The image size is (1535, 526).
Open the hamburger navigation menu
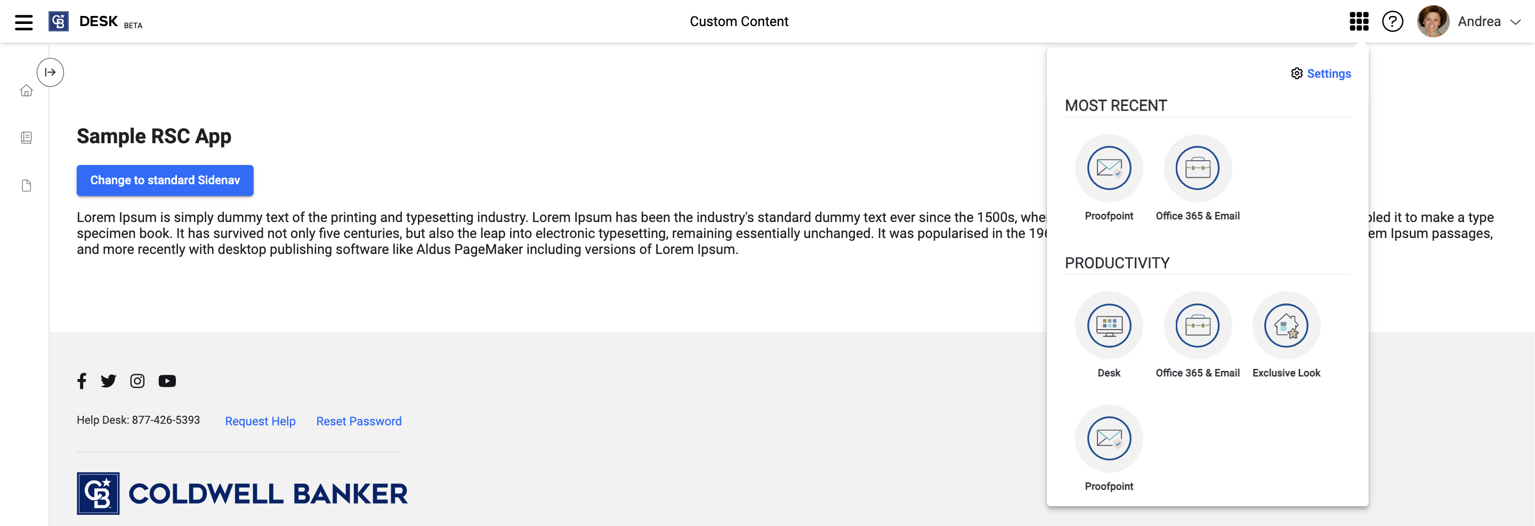point(24,22)
